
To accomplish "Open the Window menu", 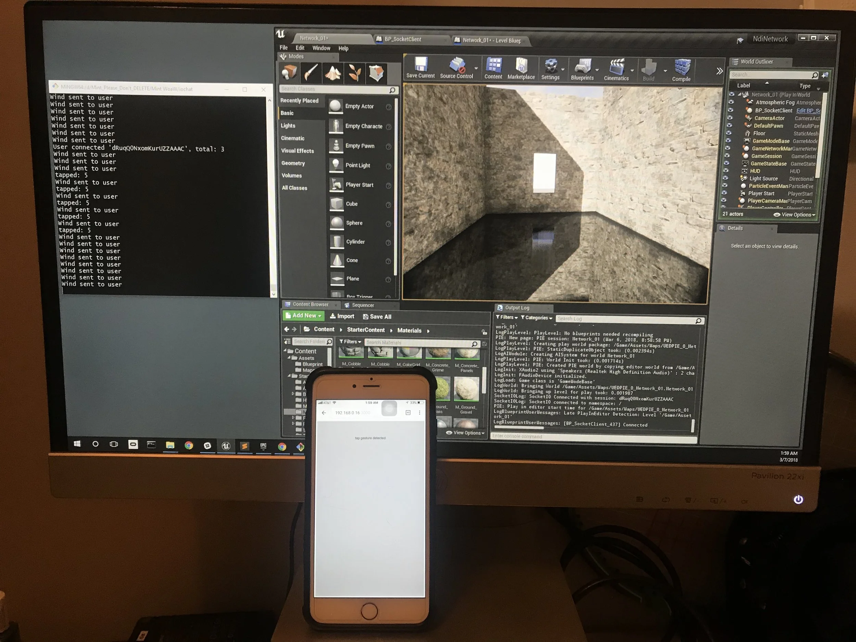I will [x=321, y=48].
